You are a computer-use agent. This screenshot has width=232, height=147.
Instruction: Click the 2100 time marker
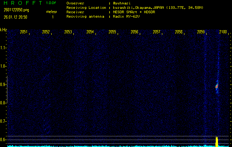(x=223, y=32)
